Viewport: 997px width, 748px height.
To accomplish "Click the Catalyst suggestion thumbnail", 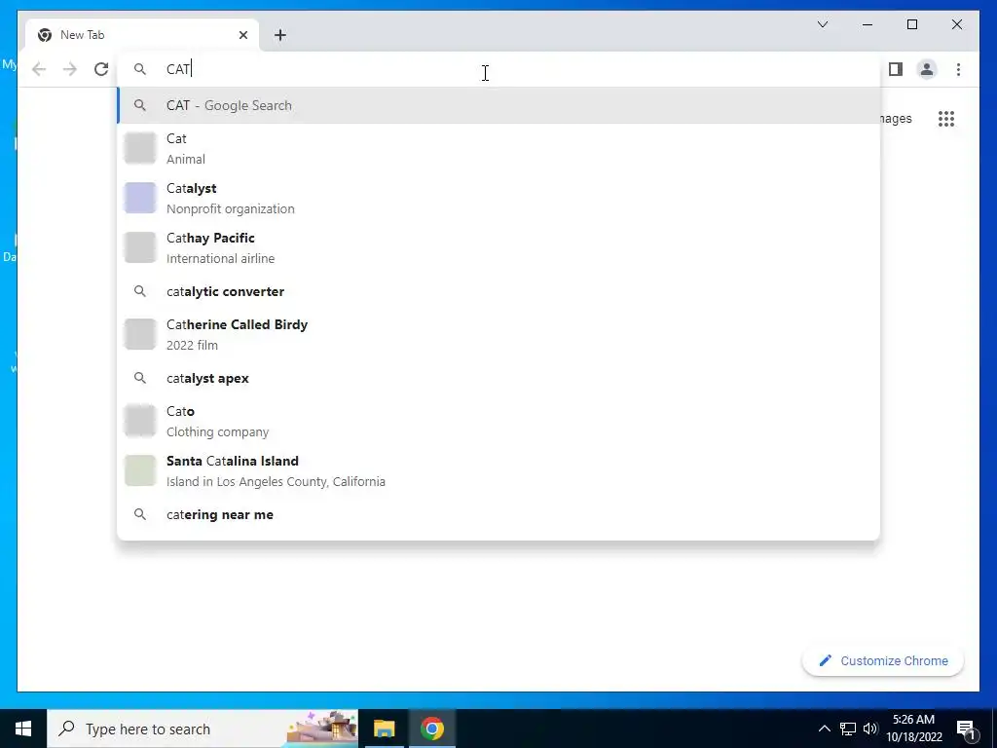I will pyautogui.click(x=140, y=198).
